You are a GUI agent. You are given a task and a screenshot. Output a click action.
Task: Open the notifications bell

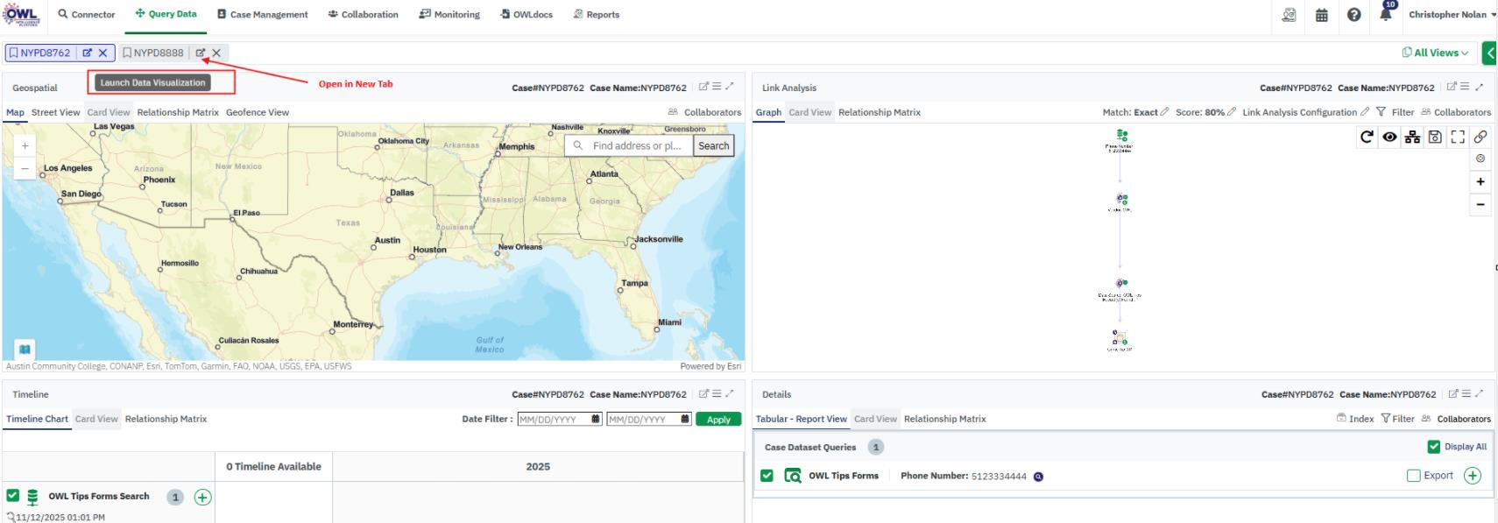pyautogui.click(x=1386, y=15)
